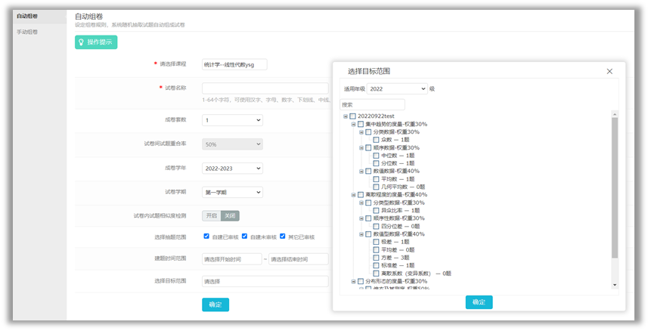This screenshot has width=648, height=331.
Task: Switch to 手动组卷 in the sidebar
Action: pyautogui.click(x=27, y=32)
